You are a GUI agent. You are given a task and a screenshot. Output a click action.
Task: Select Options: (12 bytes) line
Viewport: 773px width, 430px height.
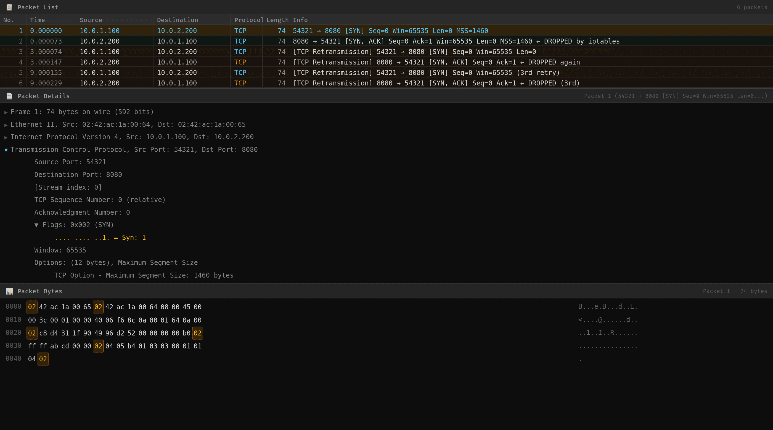click(x=116, y=262)
